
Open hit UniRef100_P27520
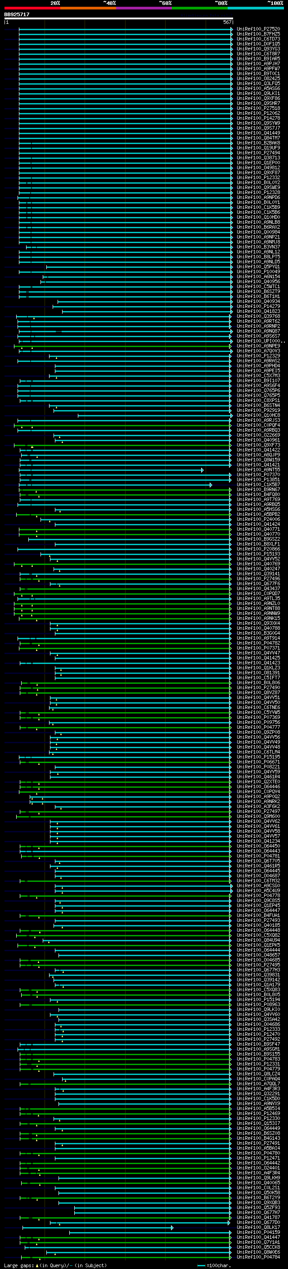click(x=258, y=29)
